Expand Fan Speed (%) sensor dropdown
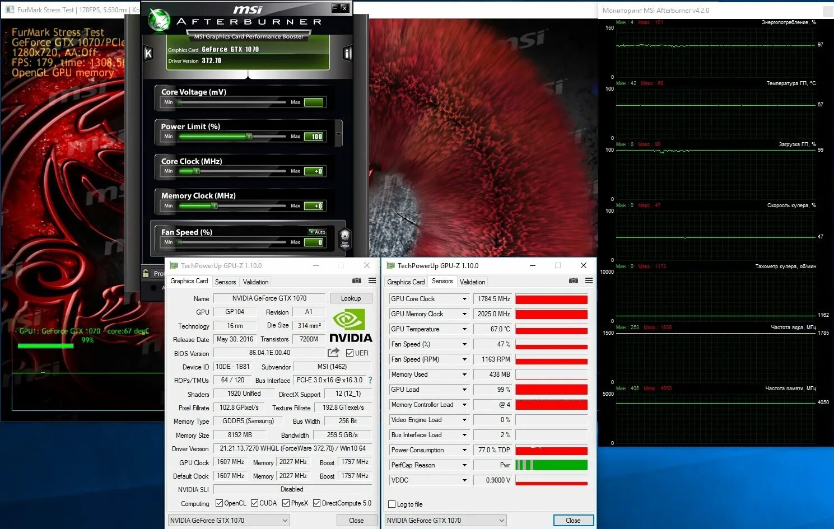This screenshot has width=834, height=529. click(464, 344)
